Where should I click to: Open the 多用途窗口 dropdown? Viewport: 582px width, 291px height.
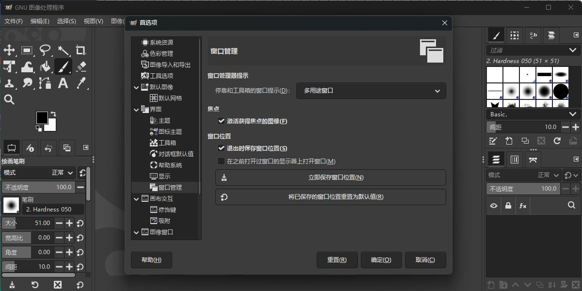tap(371, 91)
